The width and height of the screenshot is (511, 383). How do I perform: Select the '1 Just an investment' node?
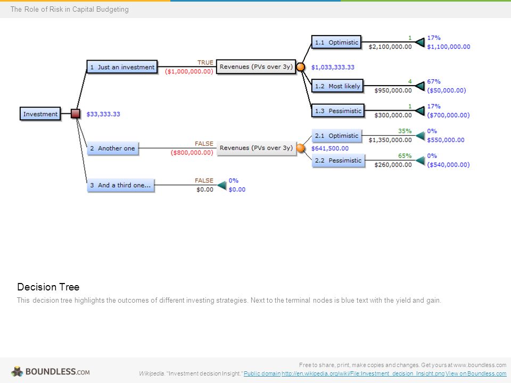point(122,67)
